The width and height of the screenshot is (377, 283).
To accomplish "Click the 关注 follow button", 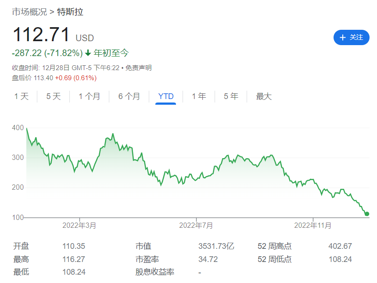I will (351, 37).
